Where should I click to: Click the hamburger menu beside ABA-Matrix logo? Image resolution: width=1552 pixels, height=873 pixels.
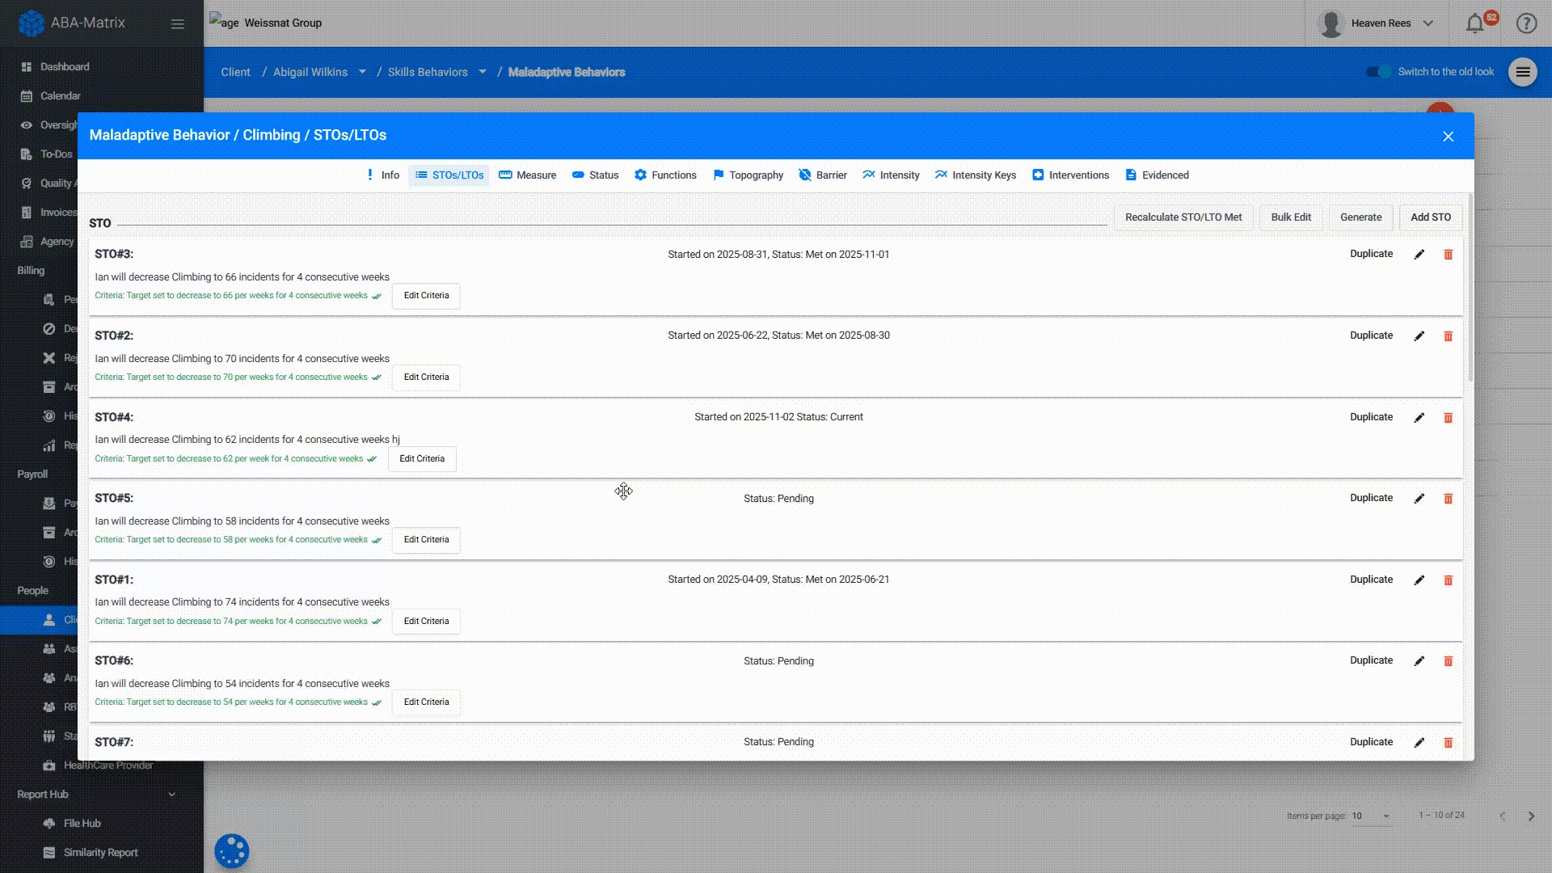click(178, 23)
